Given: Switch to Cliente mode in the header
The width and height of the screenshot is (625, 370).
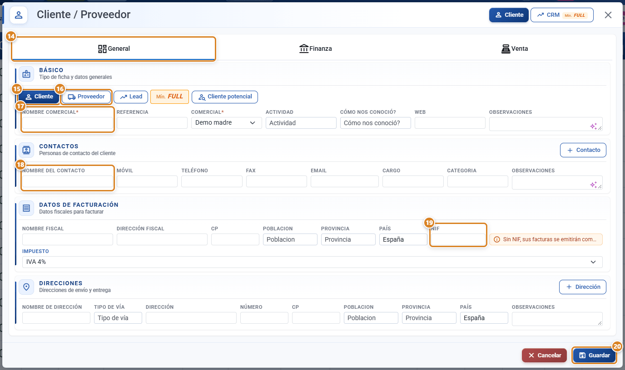Looking at the screenshot, I should [509, 15].
